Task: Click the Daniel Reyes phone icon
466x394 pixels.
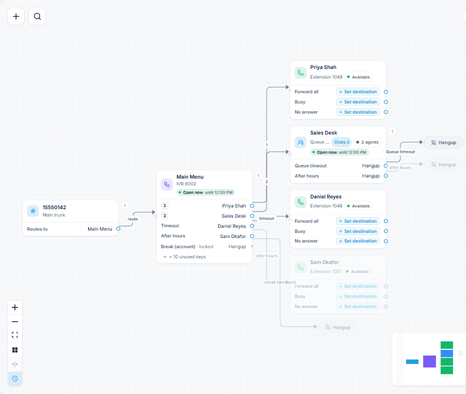Action: [x=300, y=202]
